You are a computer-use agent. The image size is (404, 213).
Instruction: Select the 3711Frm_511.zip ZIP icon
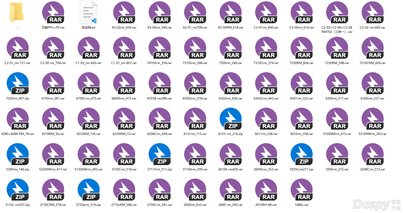click(x=160, y=154)
